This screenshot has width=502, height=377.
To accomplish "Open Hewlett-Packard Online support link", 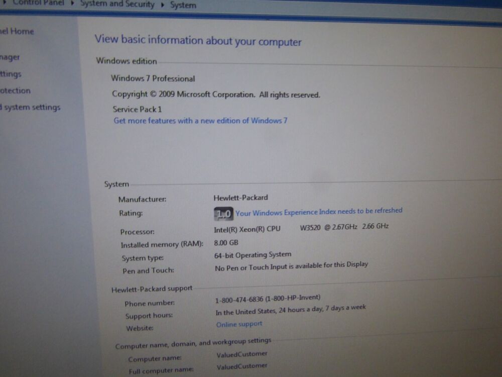I will pos(239,324).
